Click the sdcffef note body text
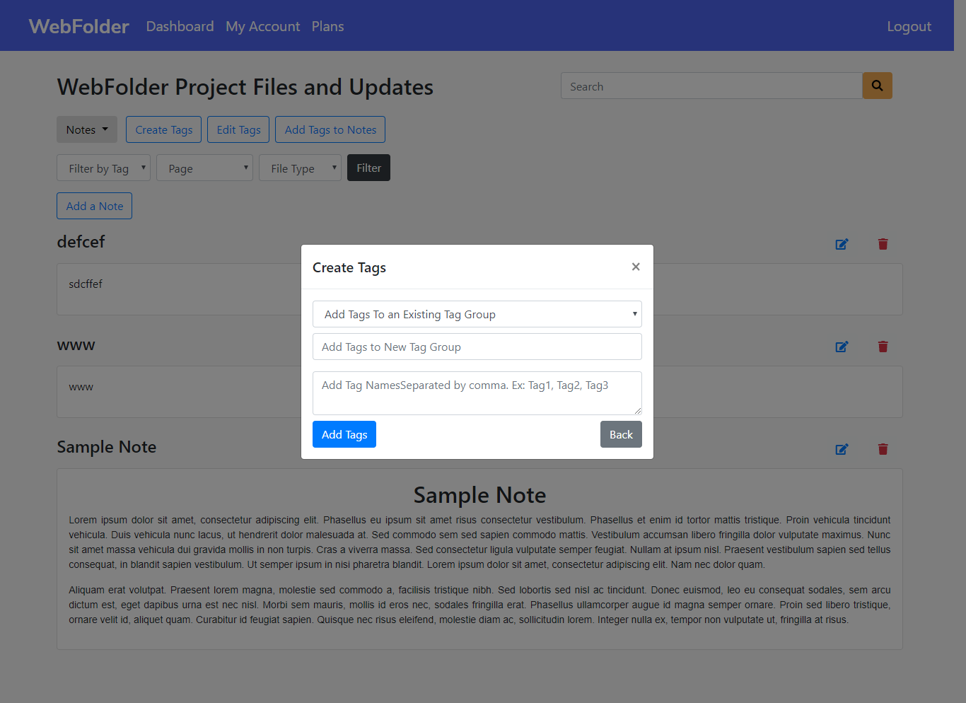966x703 pixels. click(86, 284)
